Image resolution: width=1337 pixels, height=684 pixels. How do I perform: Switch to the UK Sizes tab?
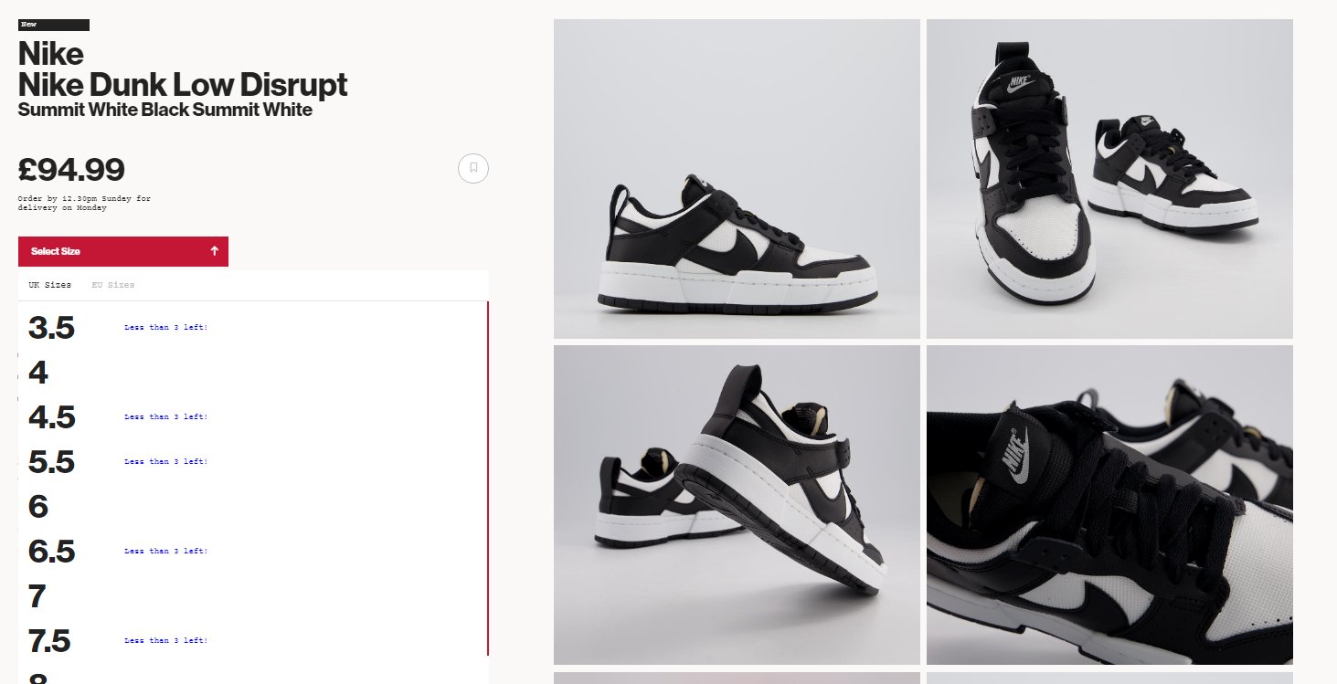(x=49, y=285)
